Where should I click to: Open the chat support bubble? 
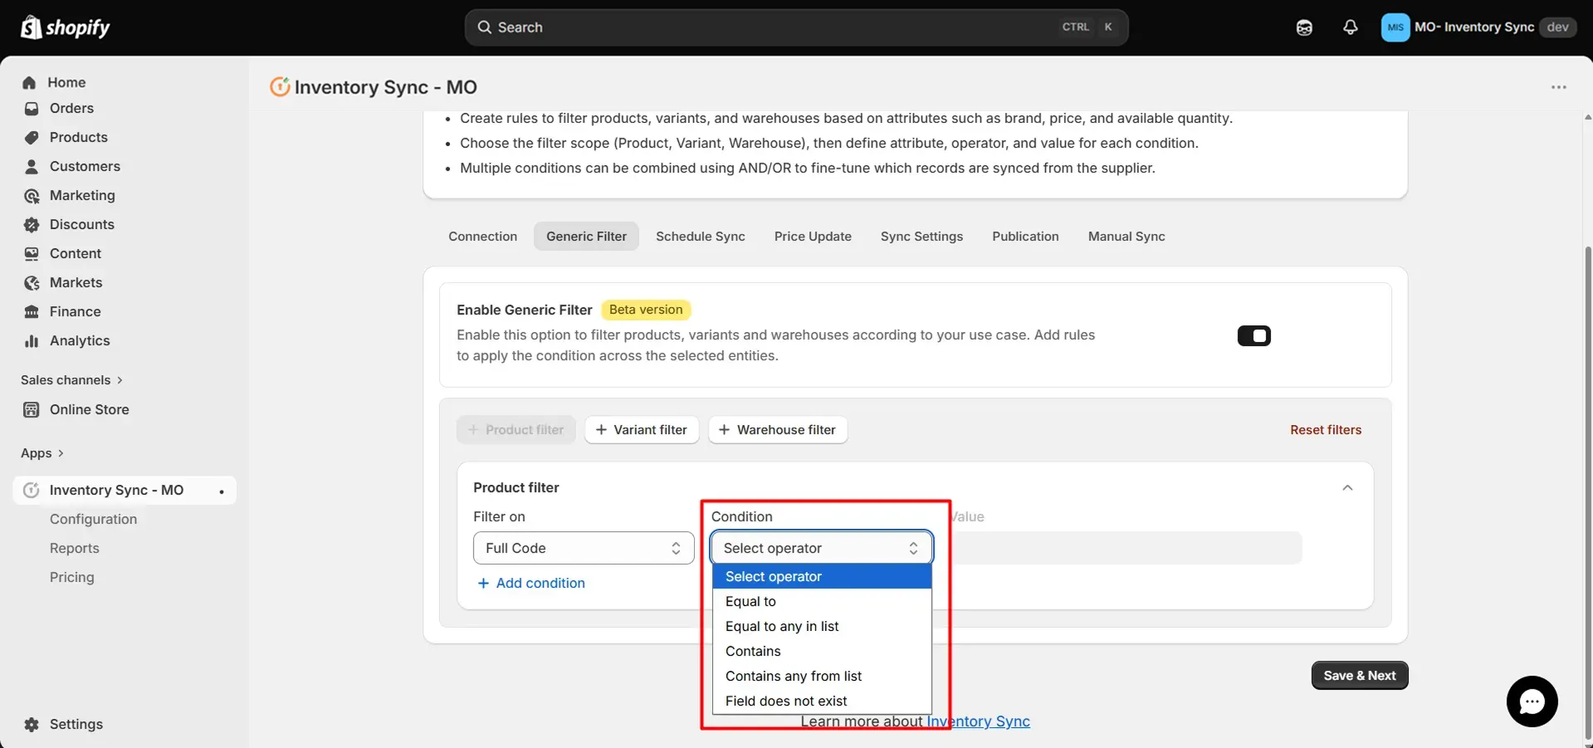pyautogui.click(x=1532, y=702)
